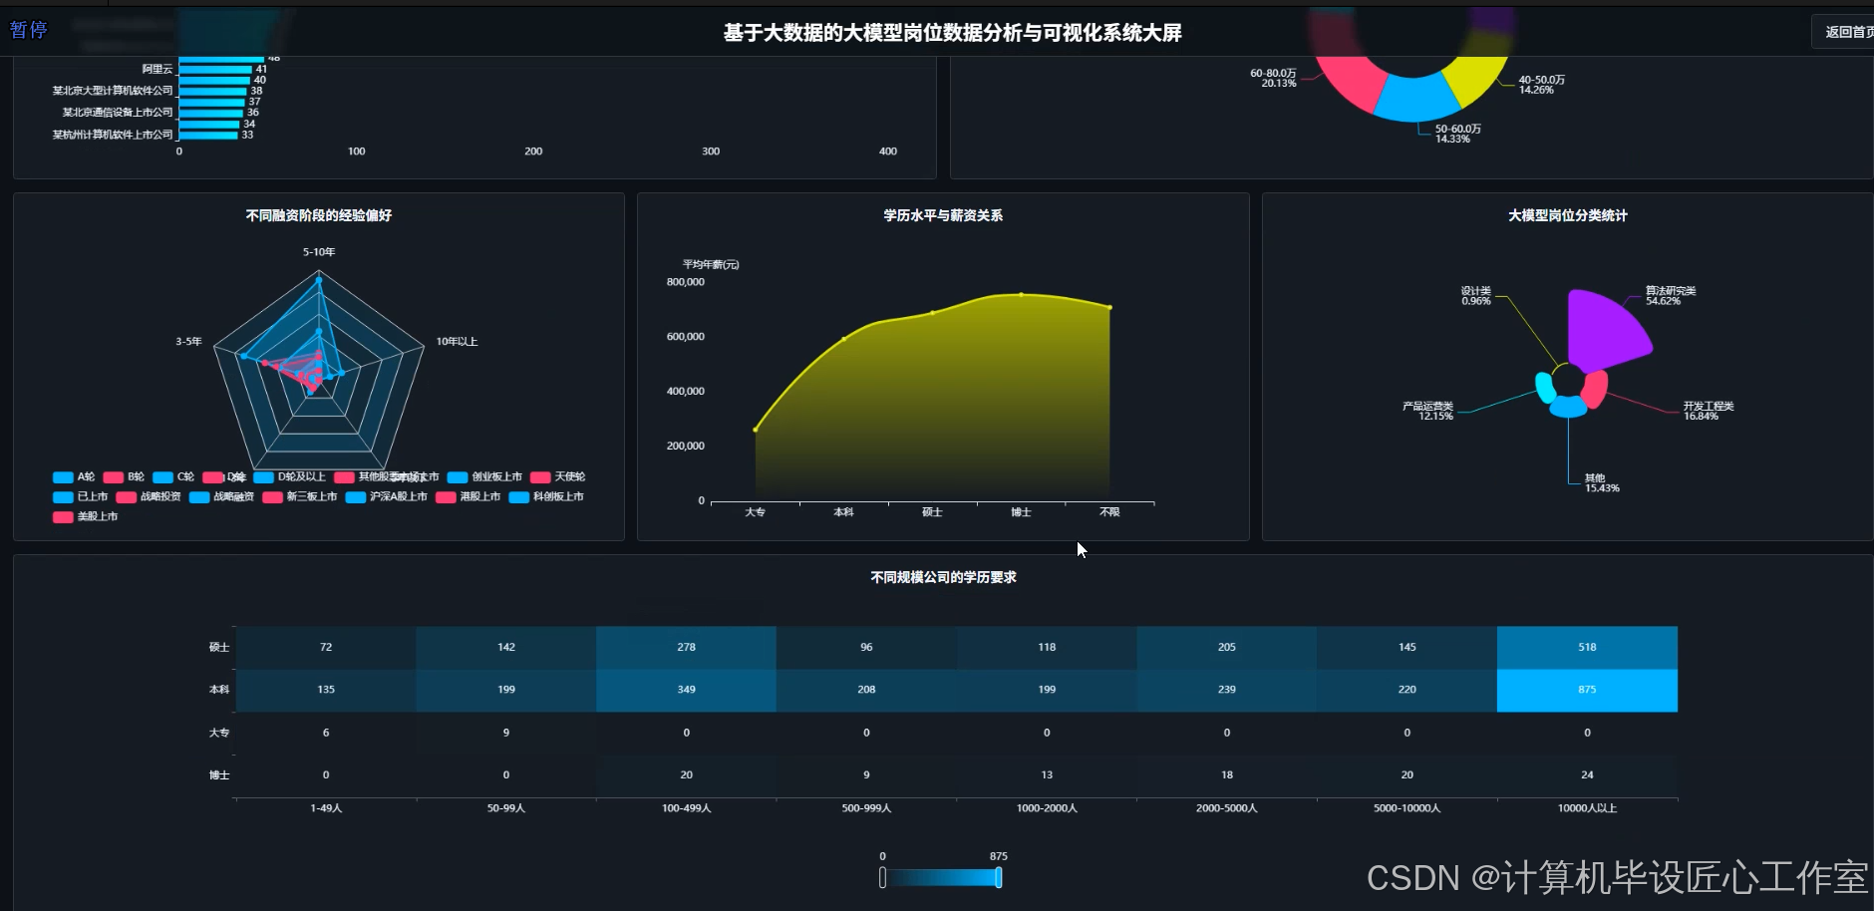Click the 本科 data point on salary curve
This screenshot has height=911, width=1874.
coord(844,339)
